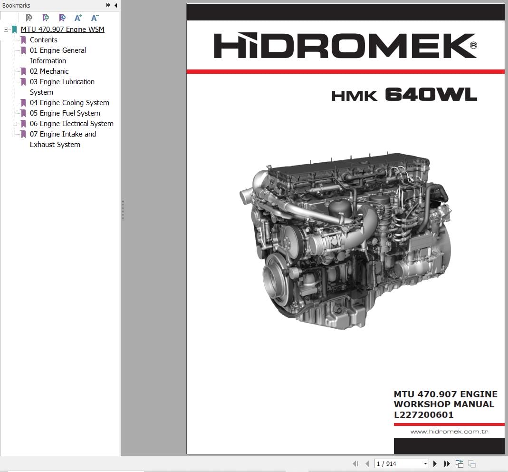The height and width of the screenshot is (472, 508).
Task: Open the Contents bookmark
Action: click(x=43, y=40)
